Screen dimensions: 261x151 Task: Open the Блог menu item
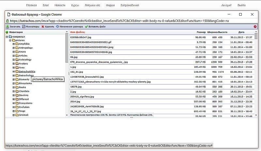click(46, 5)
